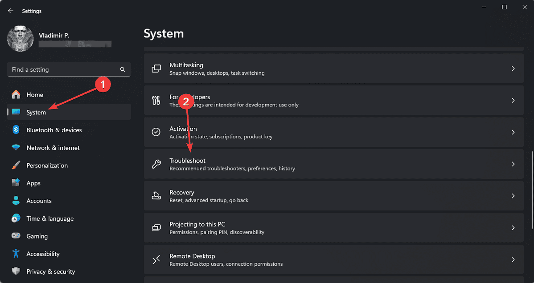Click the search magnifier in Find a setting
Viewport: 534px width, 283px height.
tap(123, 69)
